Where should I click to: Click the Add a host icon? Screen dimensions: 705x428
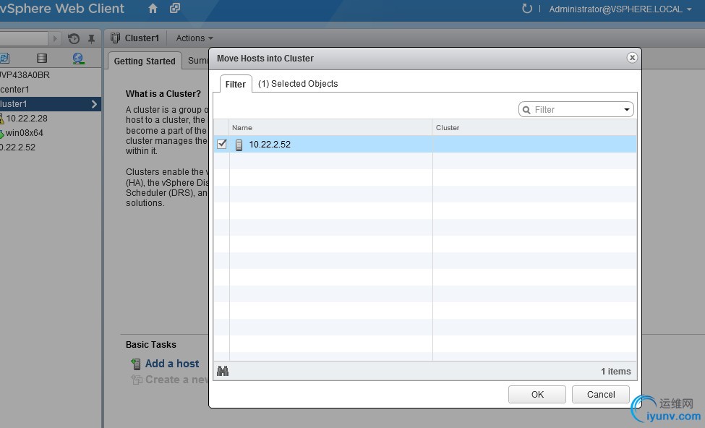136,364
